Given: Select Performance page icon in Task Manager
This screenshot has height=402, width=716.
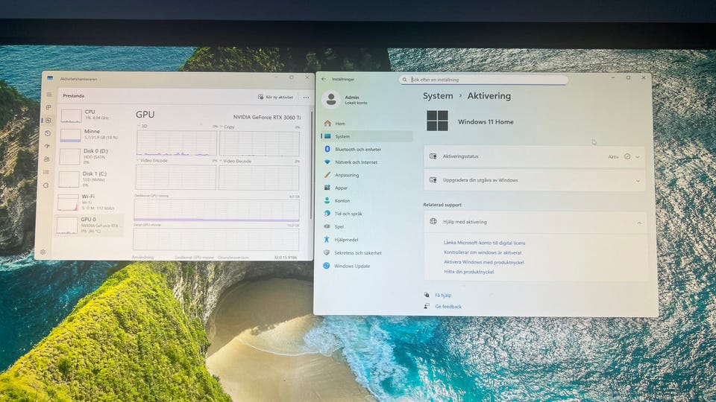Looking at the screenshot, I should [x=48, y=121].
